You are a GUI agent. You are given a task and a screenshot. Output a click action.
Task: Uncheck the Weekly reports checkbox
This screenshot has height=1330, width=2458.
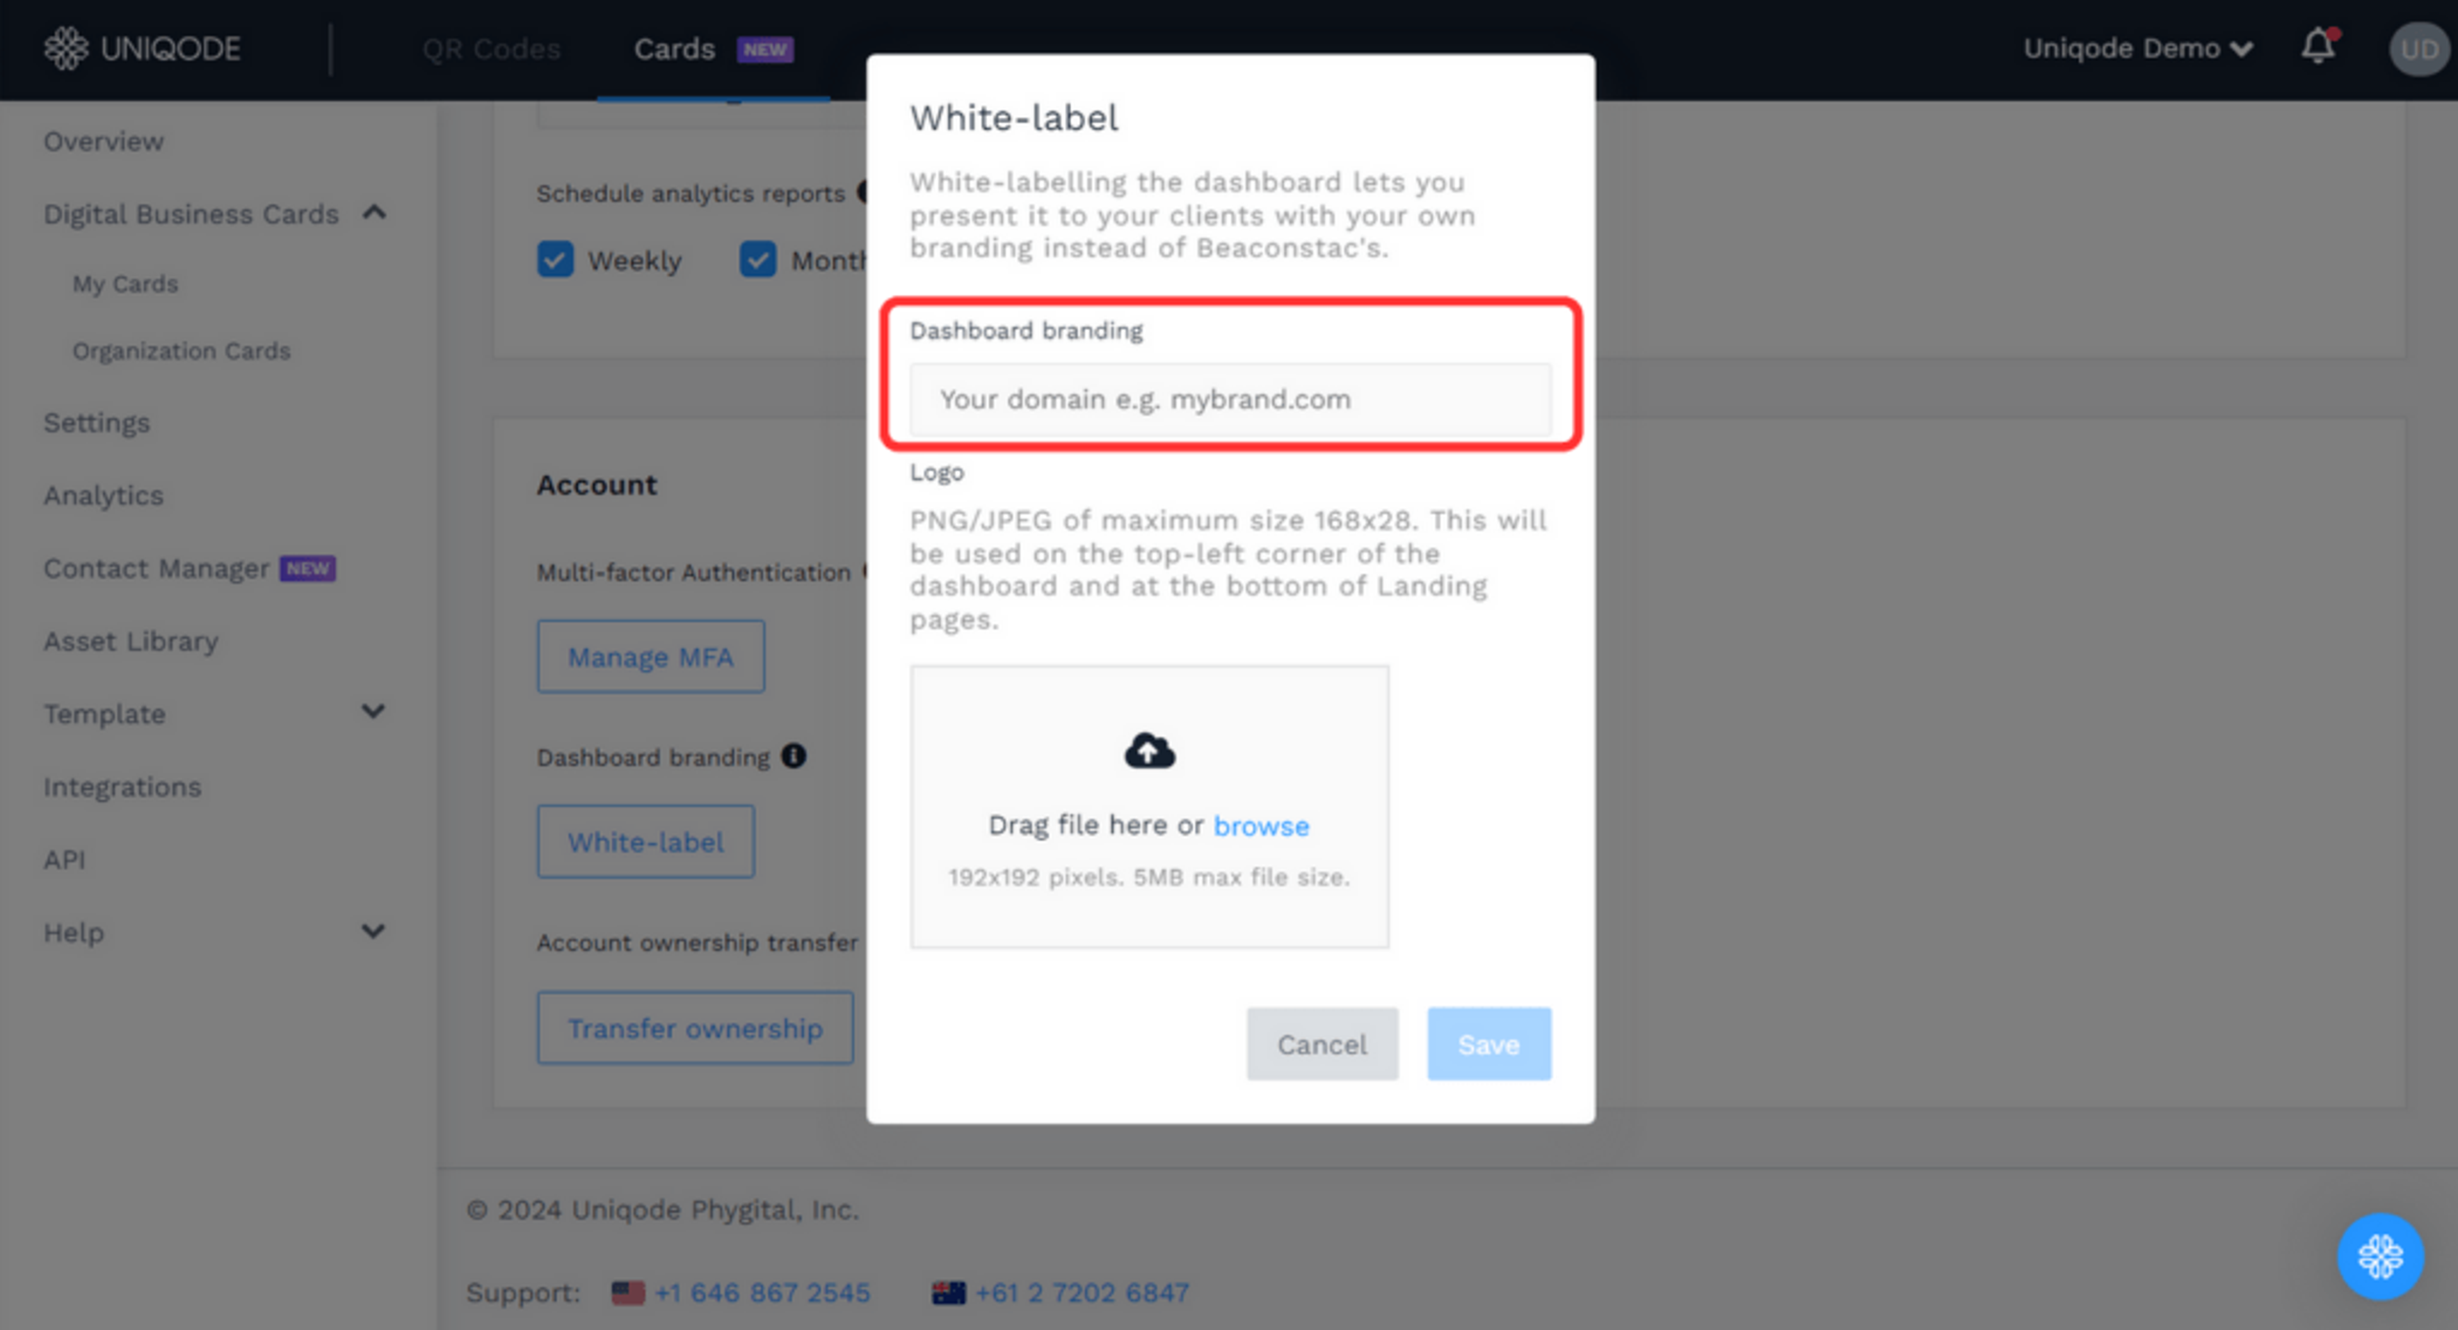[556, 259]
